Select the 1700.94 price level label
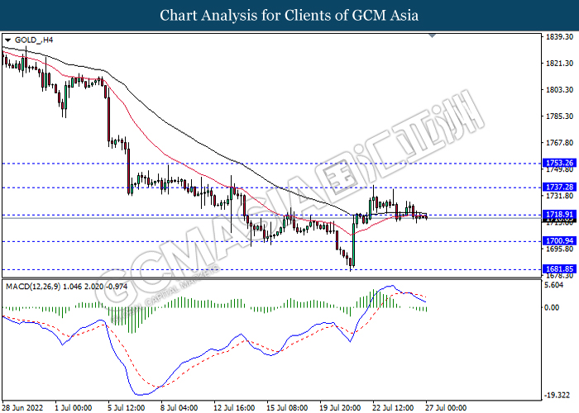 pyautogui.click(x=558, y=241)
